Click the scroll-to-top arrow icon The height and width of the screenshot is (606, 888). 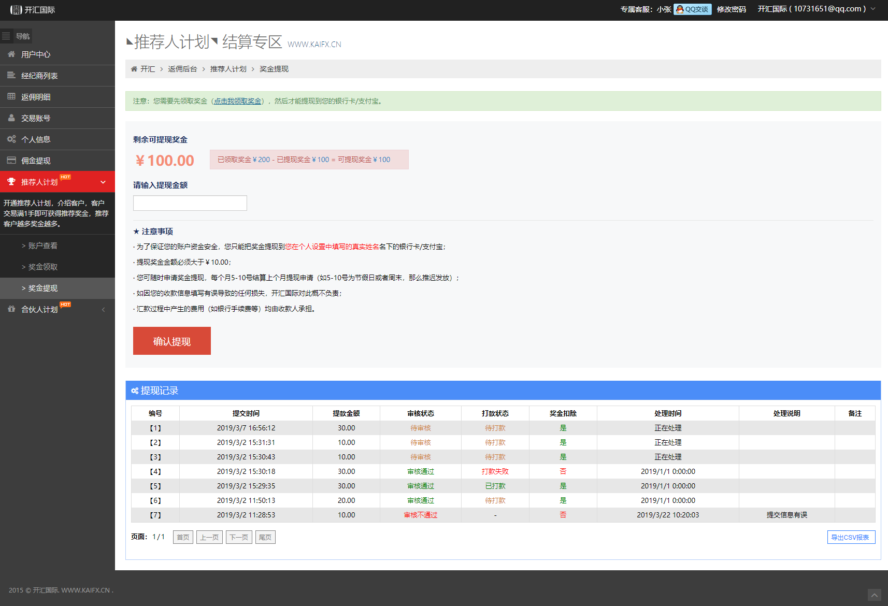click(875, 595)
